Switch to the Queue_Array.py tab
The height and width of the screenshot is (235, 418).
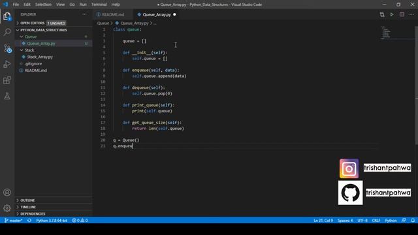pyautogui.click(x=157, y=14)
